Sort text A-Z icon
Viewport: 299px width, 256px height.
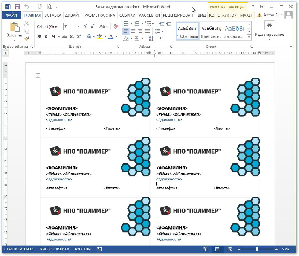point(151,39)
